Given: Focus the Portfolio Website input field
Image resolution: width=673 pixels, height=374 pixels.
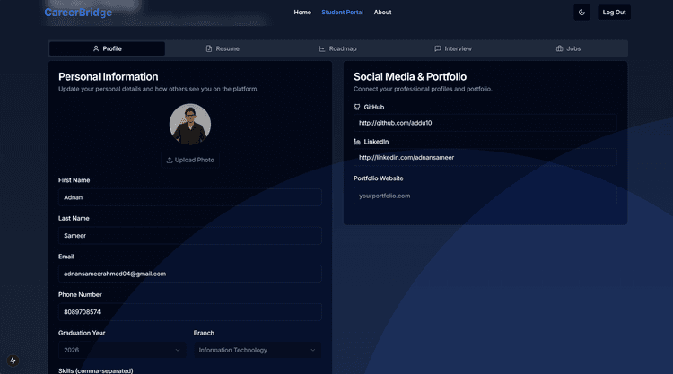Looking at the screenshot, I should point(485,196).
